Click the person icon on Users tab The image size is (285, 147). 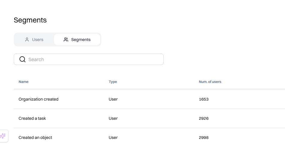tap(27, 40)
